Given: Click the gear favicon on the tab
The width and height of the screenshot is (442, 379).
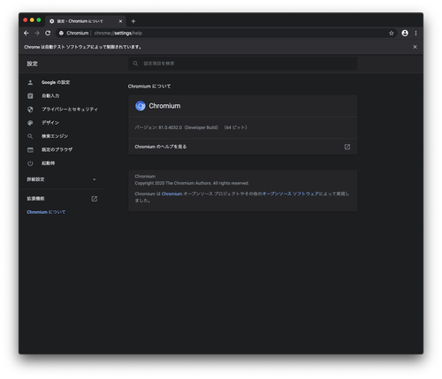Looking at the screenshot, I should click(x=52, y=21).
